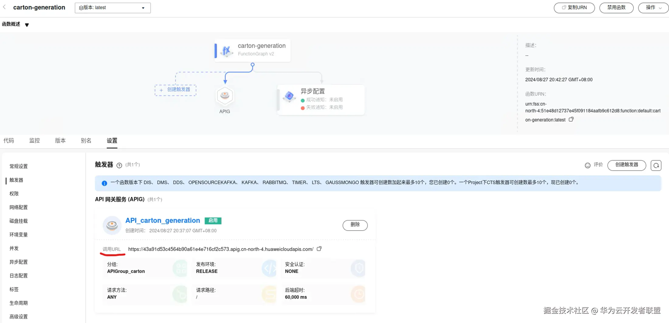Copy the 调用URL address
Screen dimensions: 669x323
pyautogui.click(x=319, y=249)
